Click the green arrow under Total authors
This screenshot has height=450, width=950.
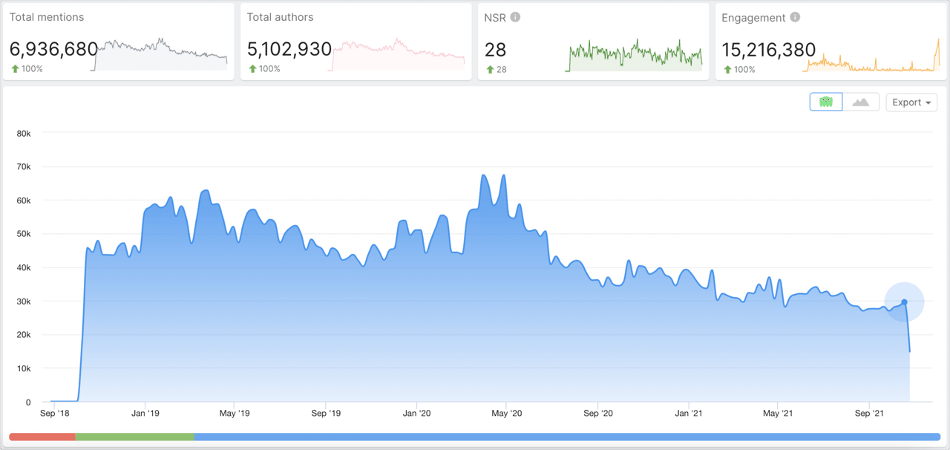click(252, 69)
